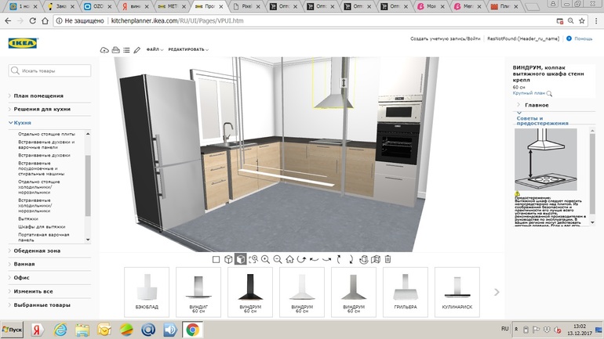Open the ФАЙЛ dropdown menu
The image size is (604, 339).
[154, 49]
